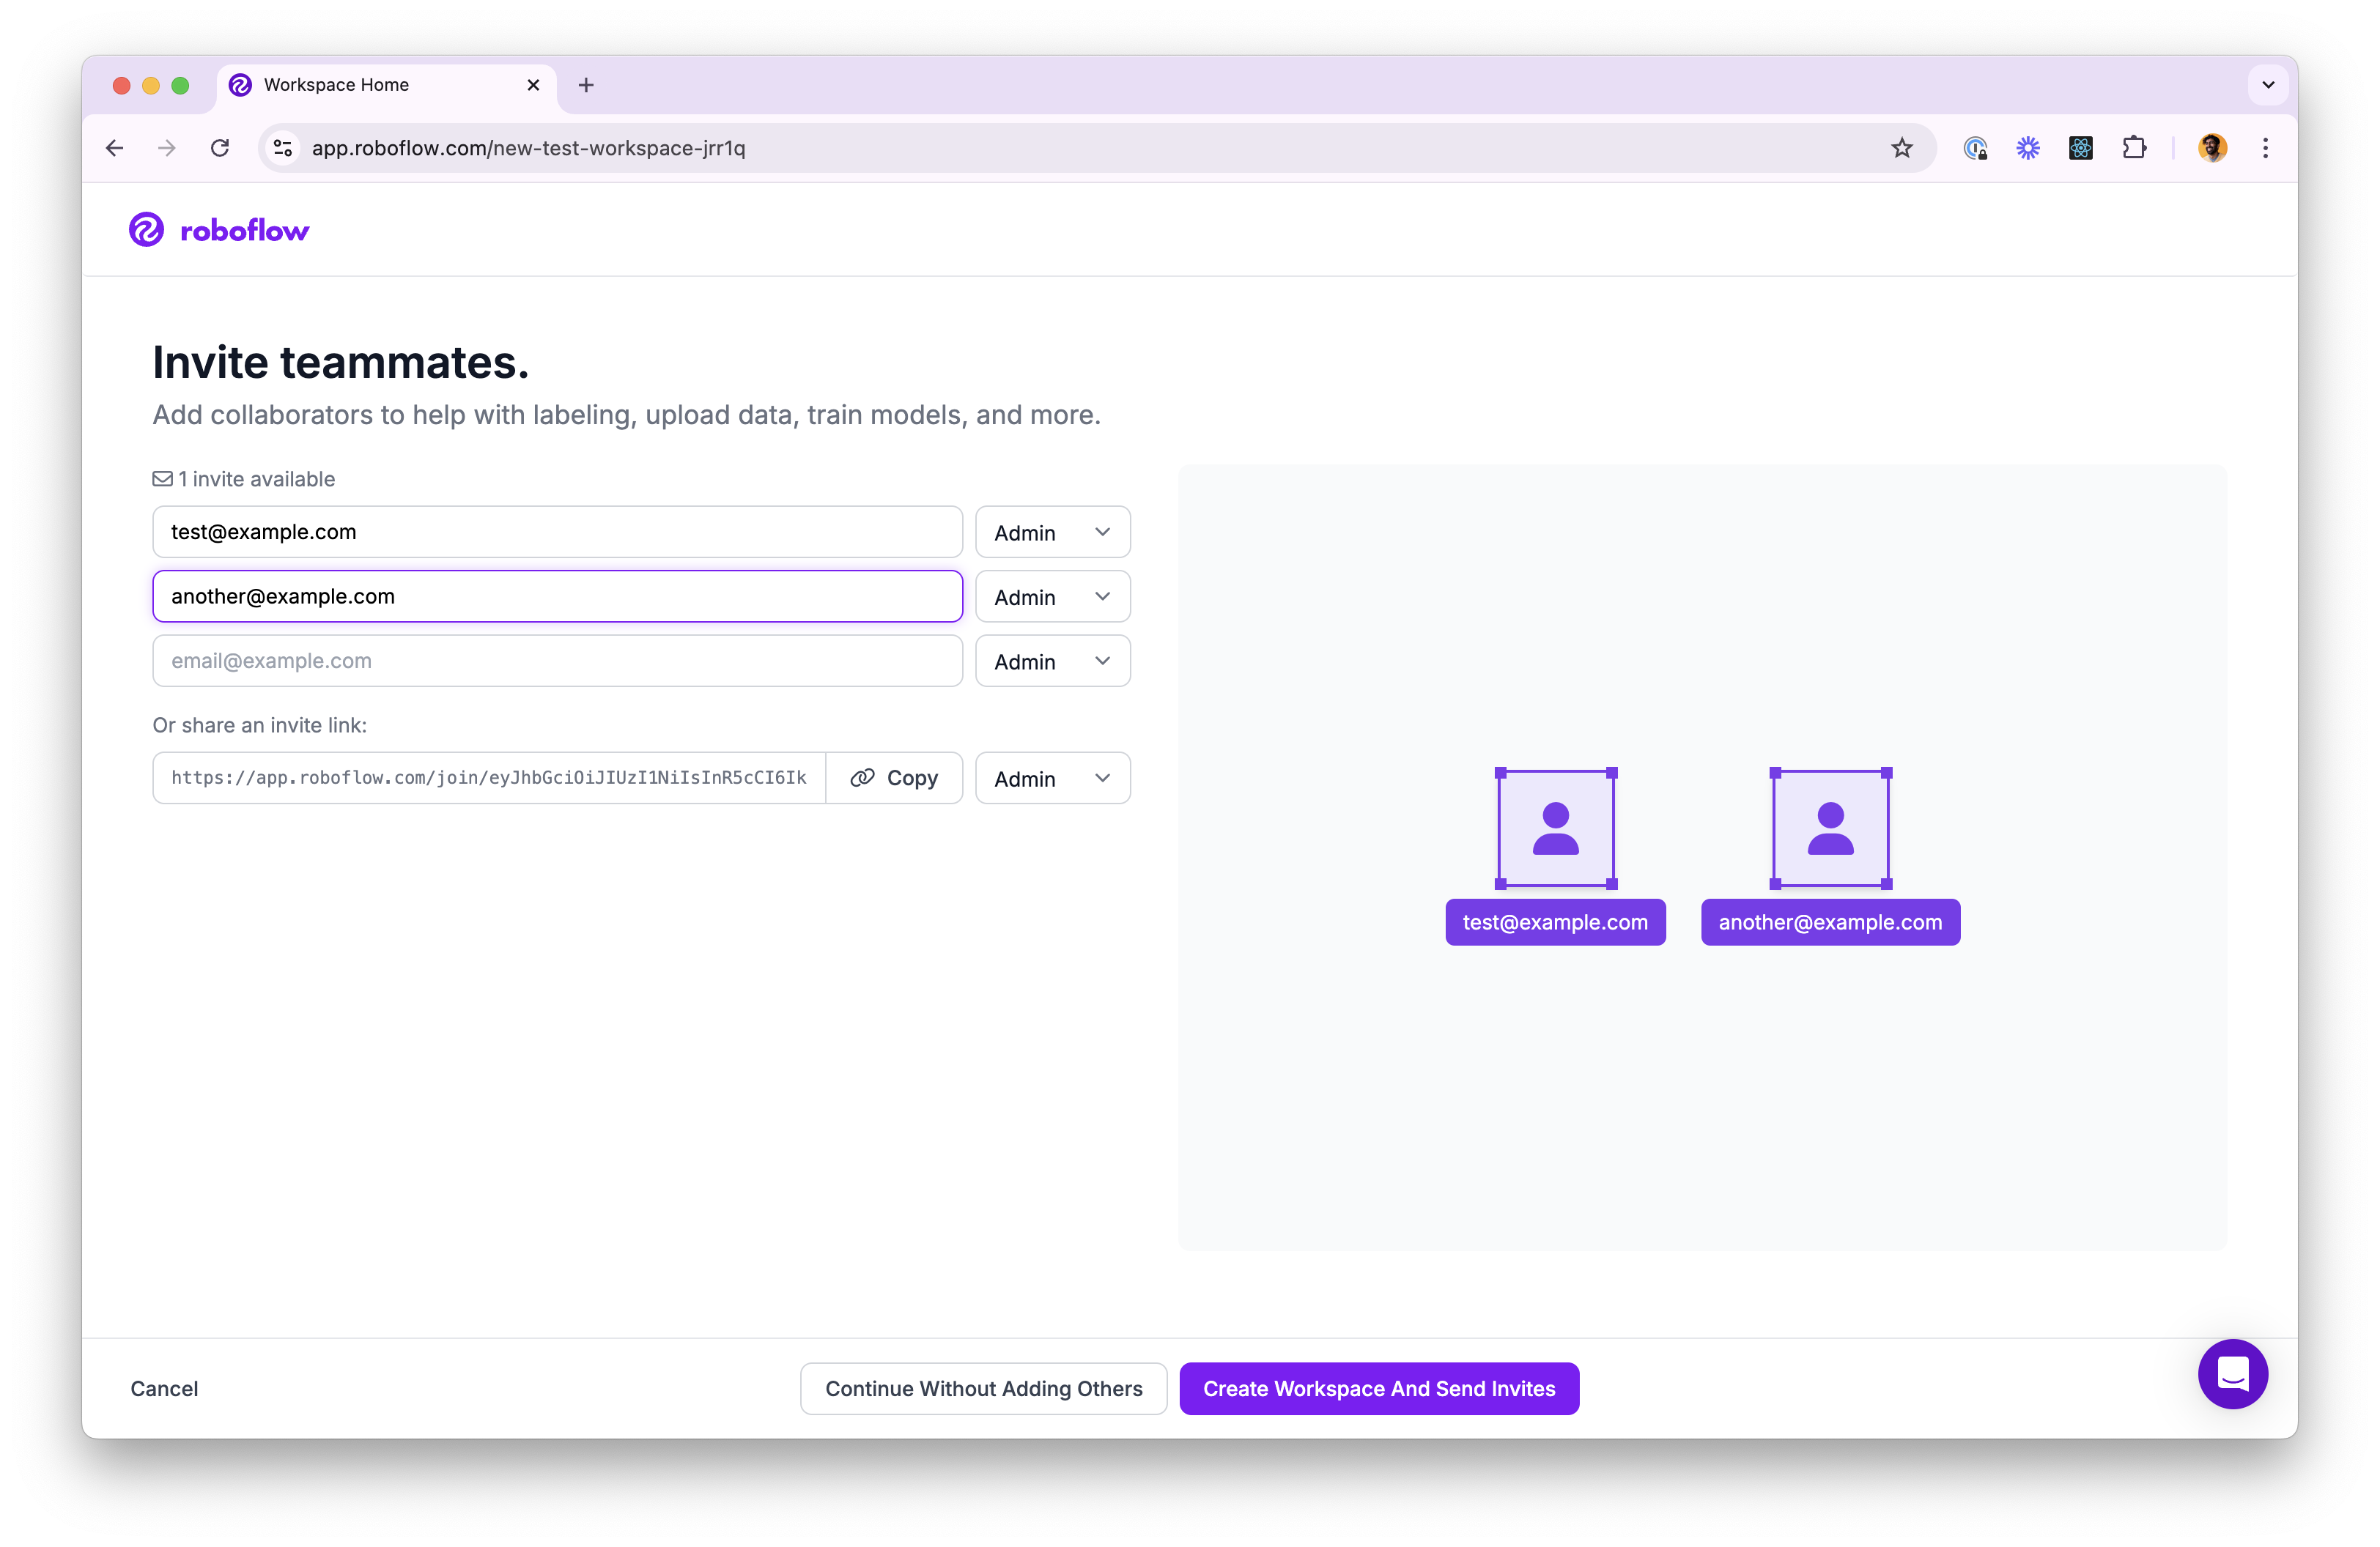2380x1547 pixels.
Task: Click the empty email input field
Action: point(557,661)
